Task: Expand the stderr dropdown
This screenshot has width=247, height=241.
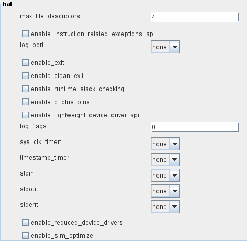Action: pyautogui.click(x=165, y=207)
